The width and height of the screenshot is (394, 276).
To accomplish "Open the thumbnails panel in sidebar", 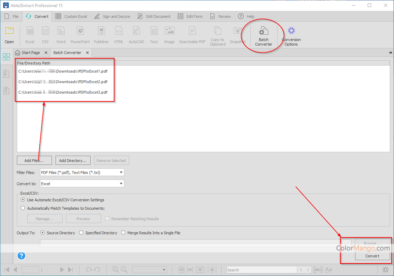I will [6, 57].
